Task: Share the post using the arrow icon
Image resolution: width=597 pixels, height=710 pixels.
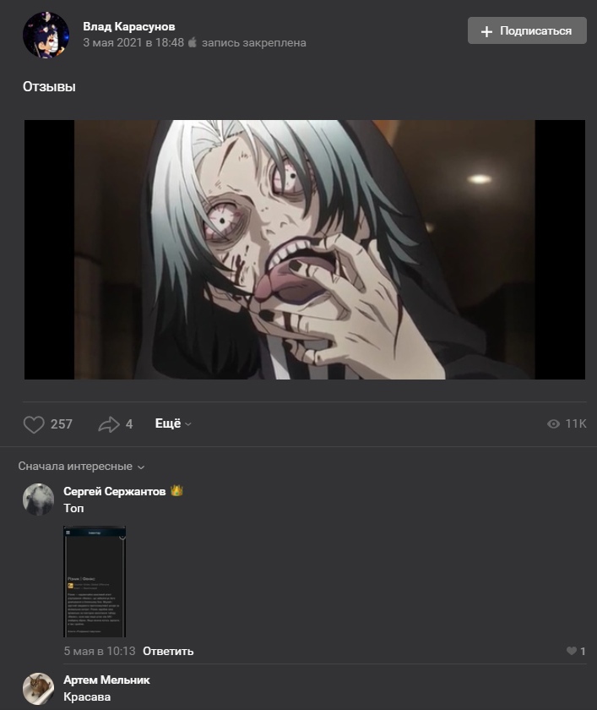Action: [x=109, y=424]
